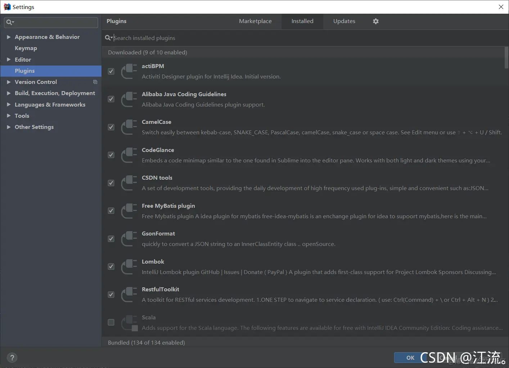Select Plugins in settings tree
Screen dimensions: 509x368
(51, 71)
